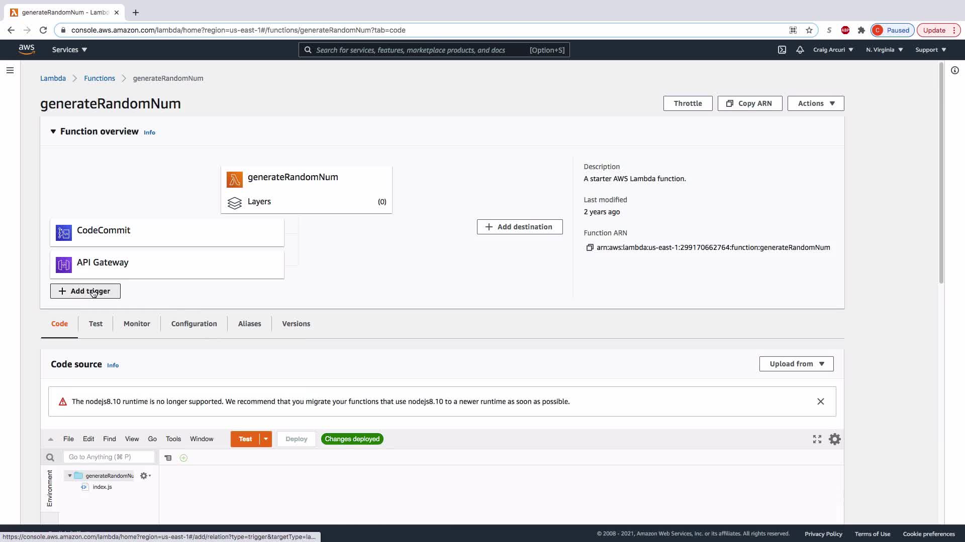
Task: Click the editor search magnifier icon
Action: pyautogui.click(x=50, y=457)
